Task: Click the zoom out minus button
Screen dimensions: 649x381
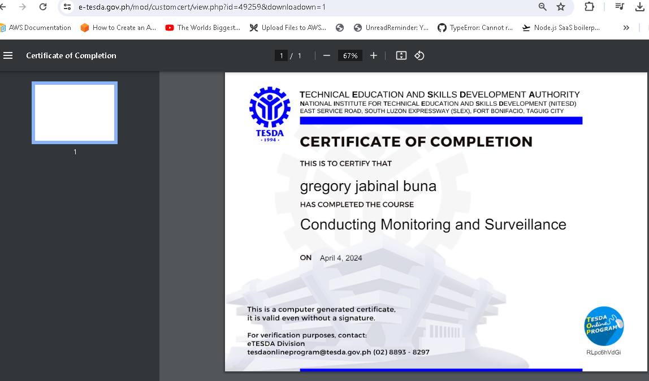Action: (326, 55)
